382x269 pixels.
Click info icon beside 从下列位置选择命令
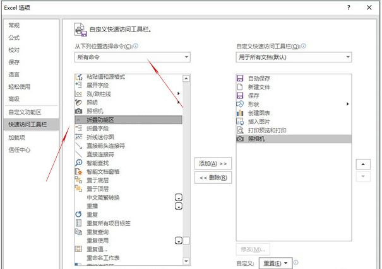pos(136,46)
